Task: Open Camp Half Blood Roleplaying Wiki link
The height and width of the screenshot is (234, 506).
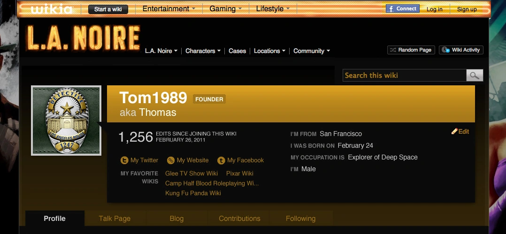Action: (x=212, y=183)
